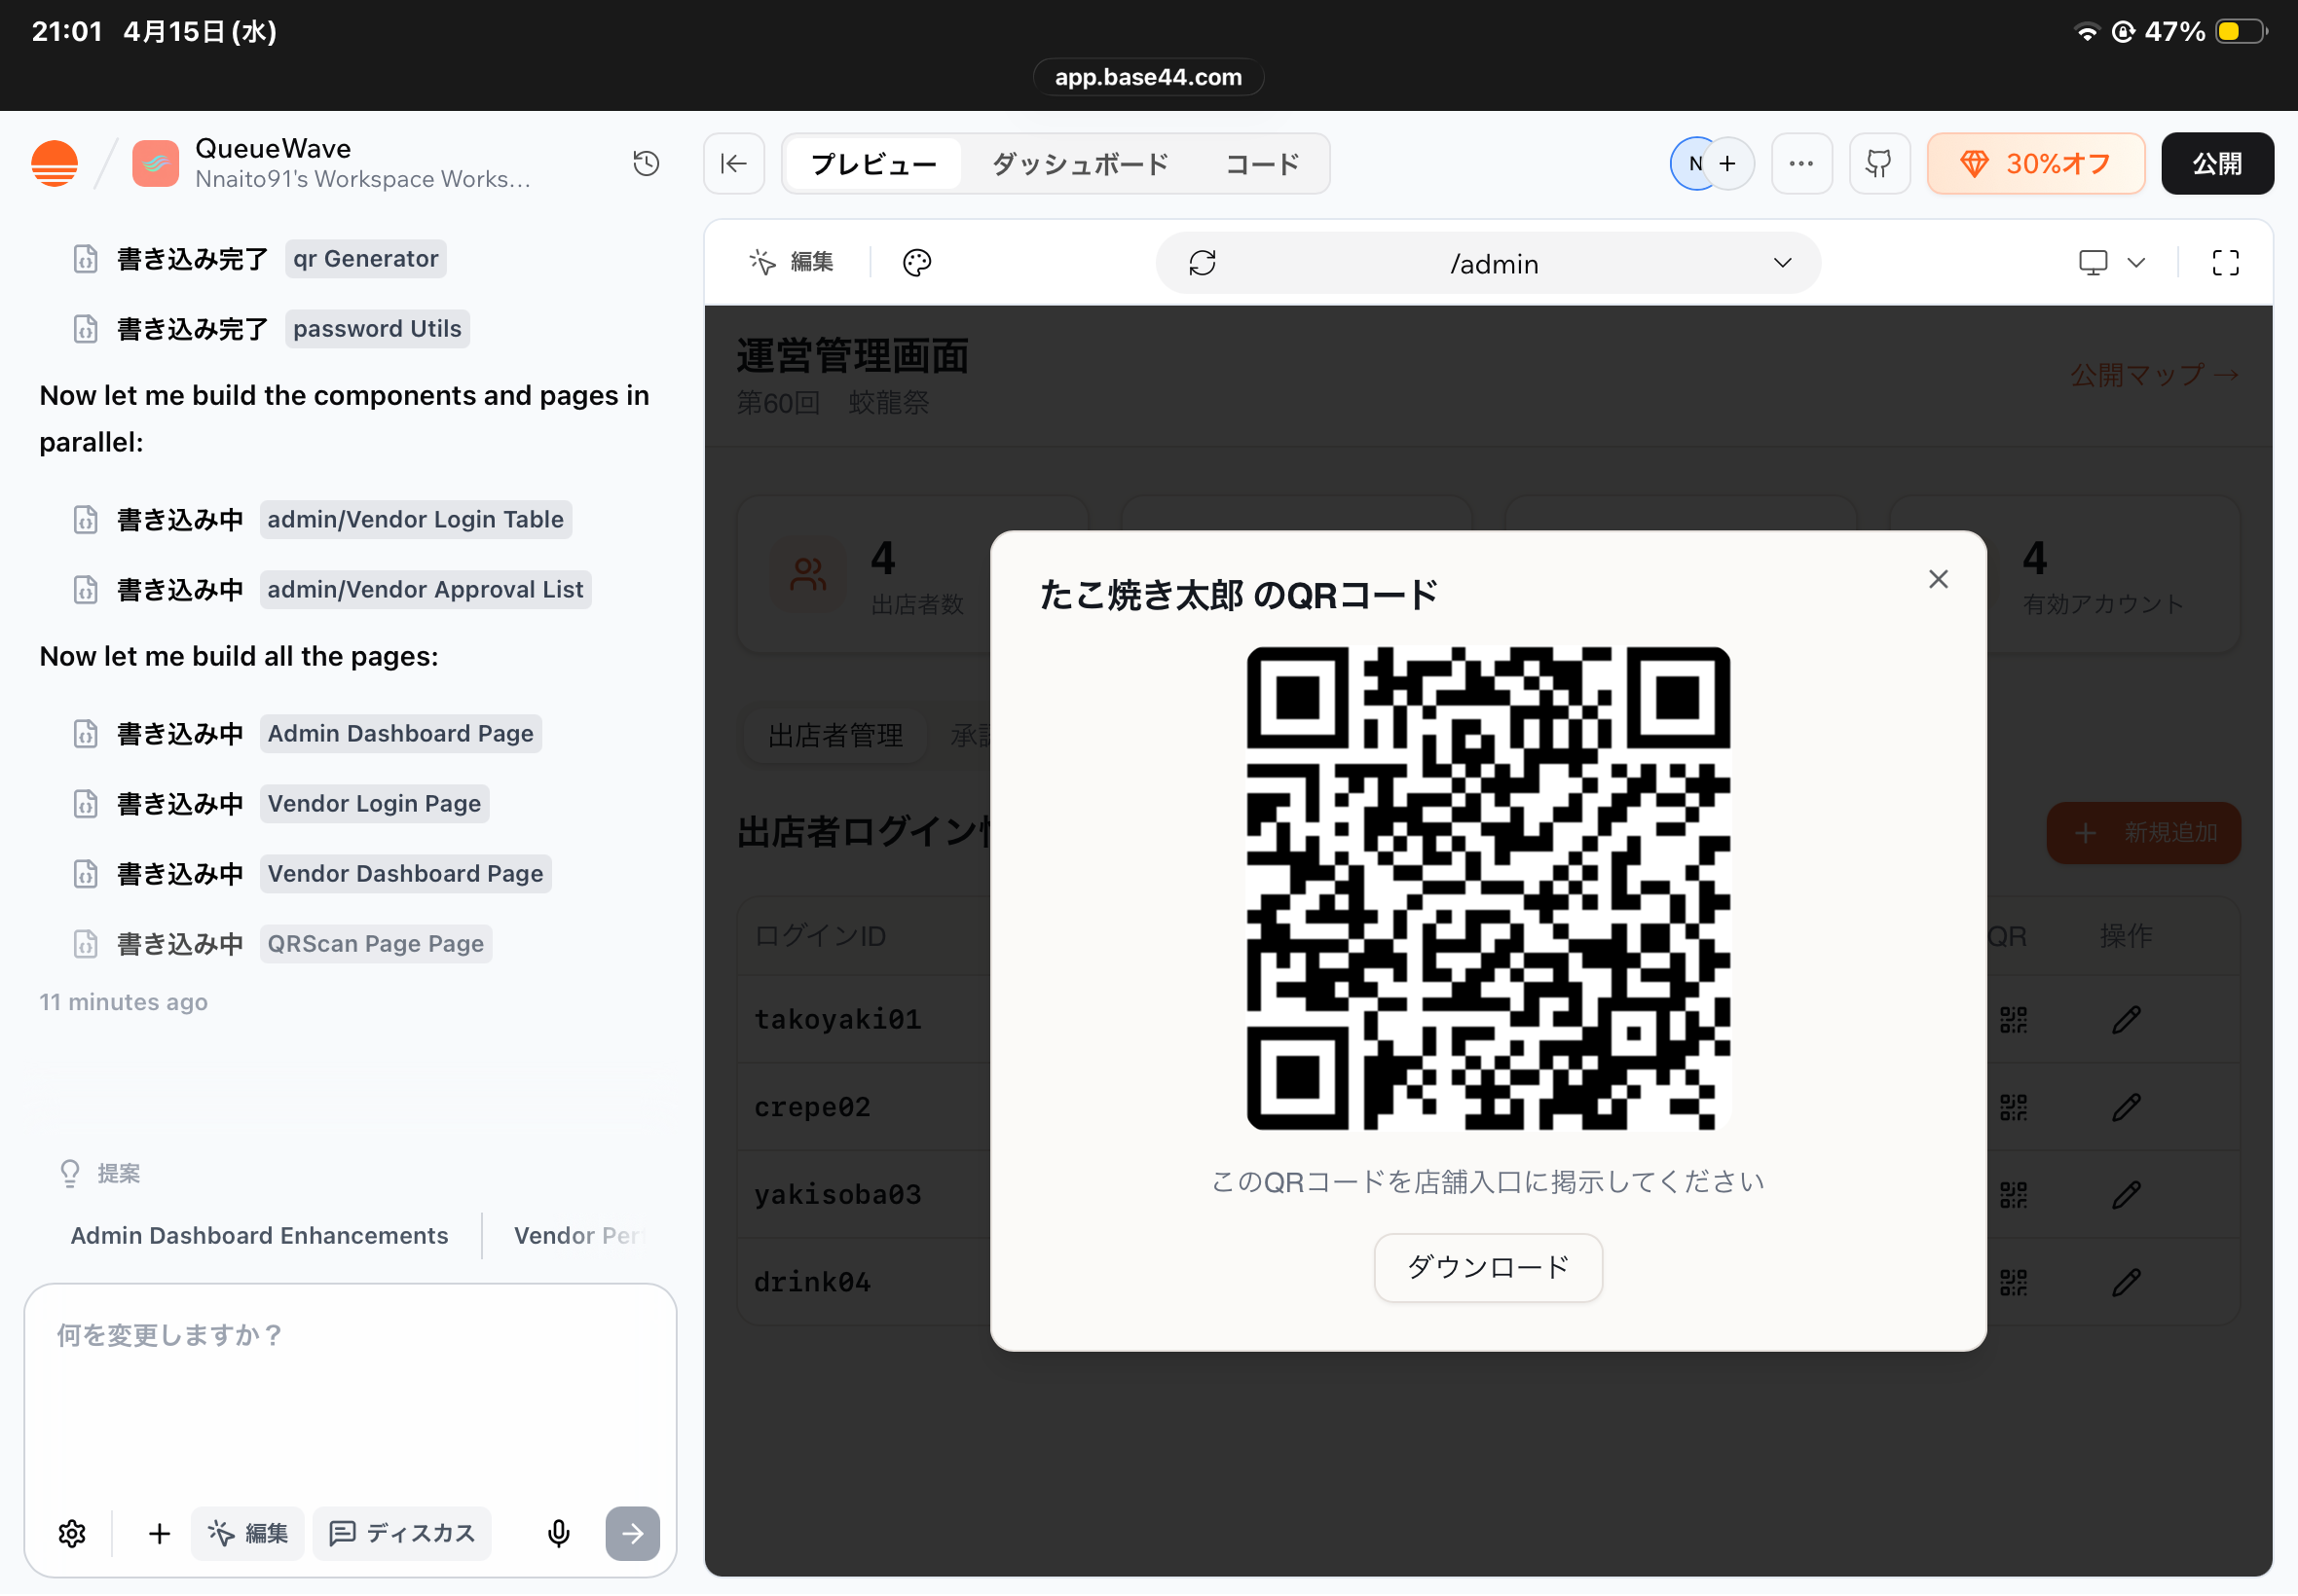The height and width of the screenshot is (1596, 2298).
Task: Select the Vendor Per… suggestion chip
Action: pos(579,1236)
